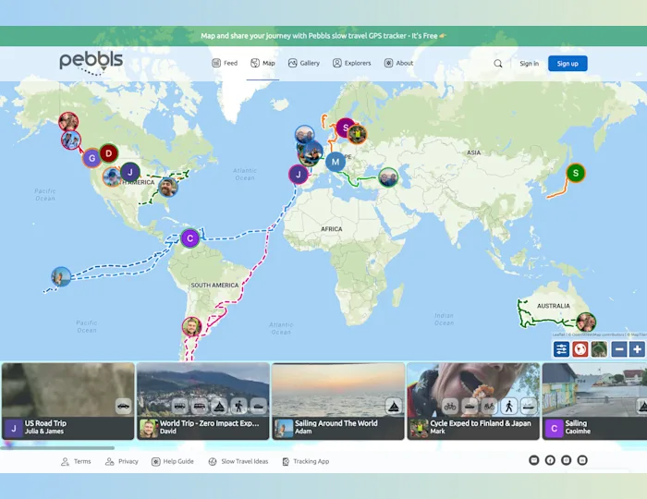
Task: Click the hiker icon on World Trip card
Action: click(238, 407)
